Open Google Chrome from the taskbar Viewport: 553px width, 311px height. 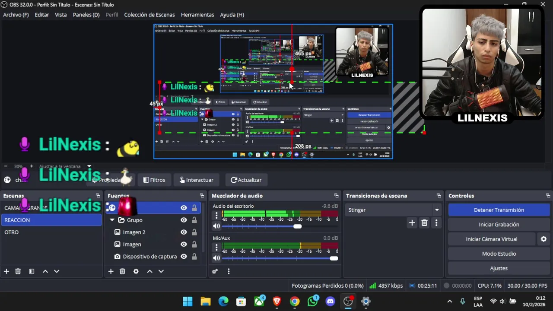click(x=295, y=301)
